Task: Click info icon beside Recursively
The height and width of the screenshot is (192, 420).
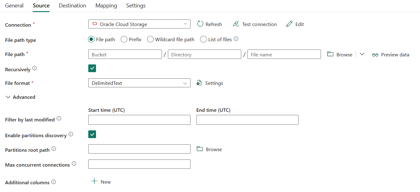Action: pyautogui.click(x=35, y=68)
